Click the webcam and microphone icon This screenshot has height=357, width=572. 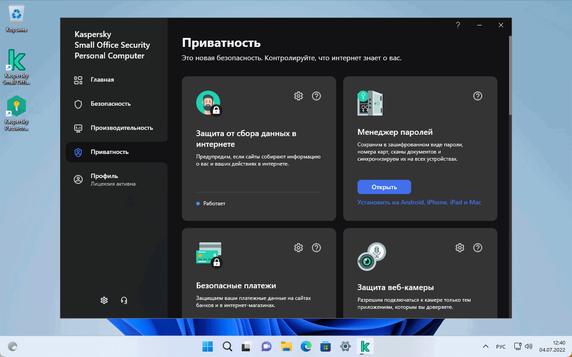pyautogui.click(x=372, y=256)
